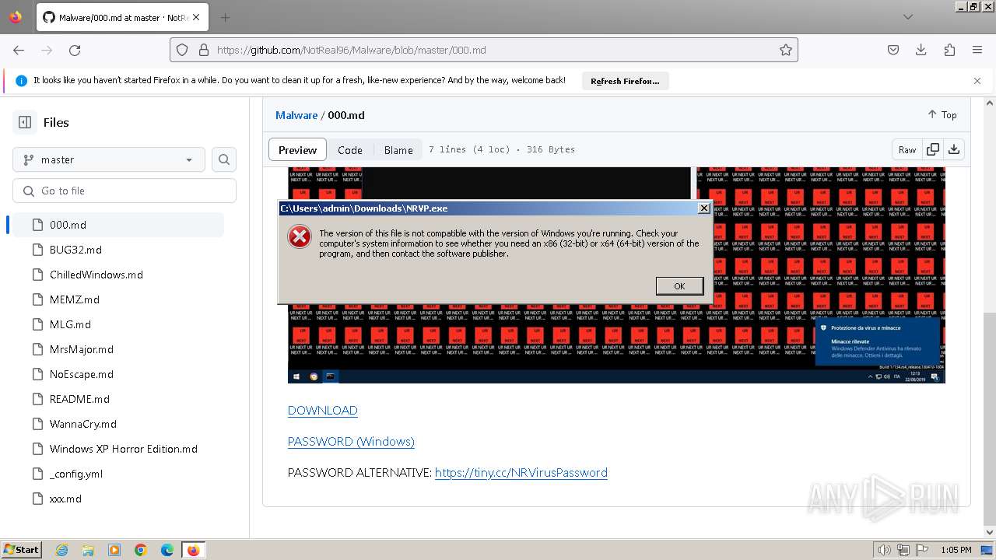The height and width of the screenshot is (560, 996).
Task: Click the Firefox taskbar button
Action: pos(194,550)
